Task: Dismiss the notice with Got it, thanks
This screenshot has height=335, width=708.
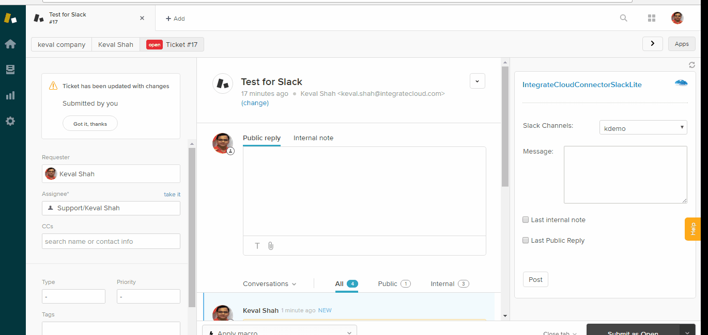Action: pyautogui.click(x=90, y=124)
